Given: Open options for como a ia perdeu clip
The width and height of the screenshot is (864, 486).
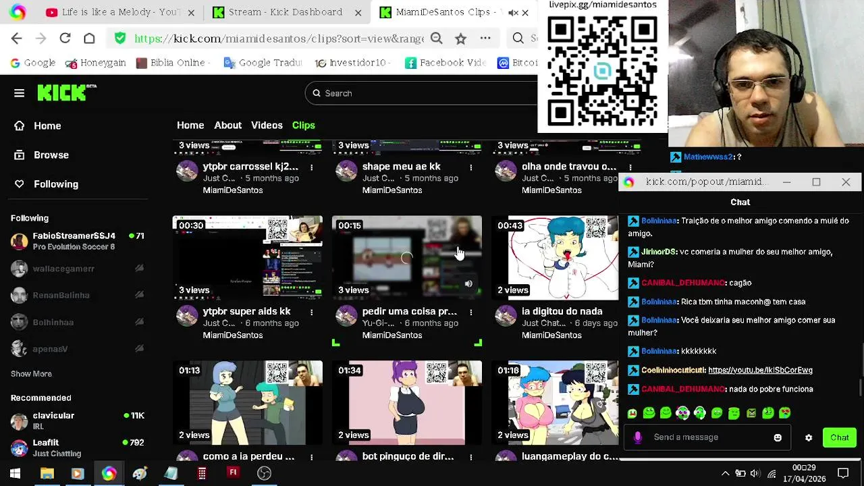Looking at the screenshot, I should 311,457.
